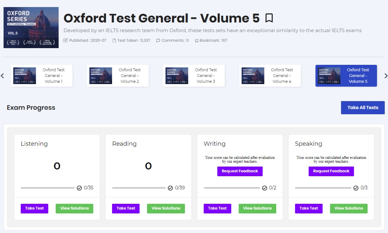Start the Speaking test with Take Test
This screenshot has height=233, width=388.
[x=309, y=208]
